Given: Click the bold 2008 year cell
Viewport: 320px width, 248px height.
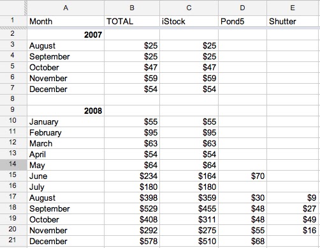Looking at the screenshot, I should [x=66, y=111].
